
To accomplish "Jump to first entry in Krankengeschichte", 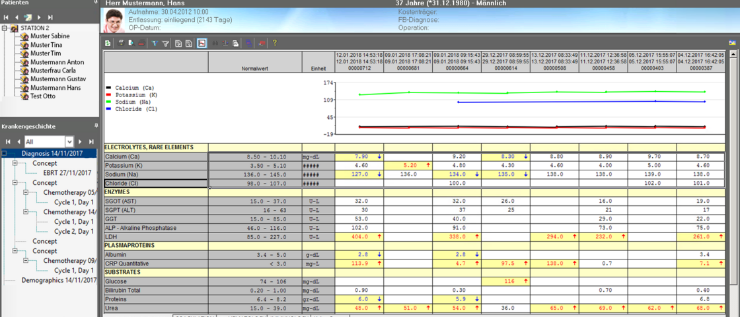I will point(7,141).
